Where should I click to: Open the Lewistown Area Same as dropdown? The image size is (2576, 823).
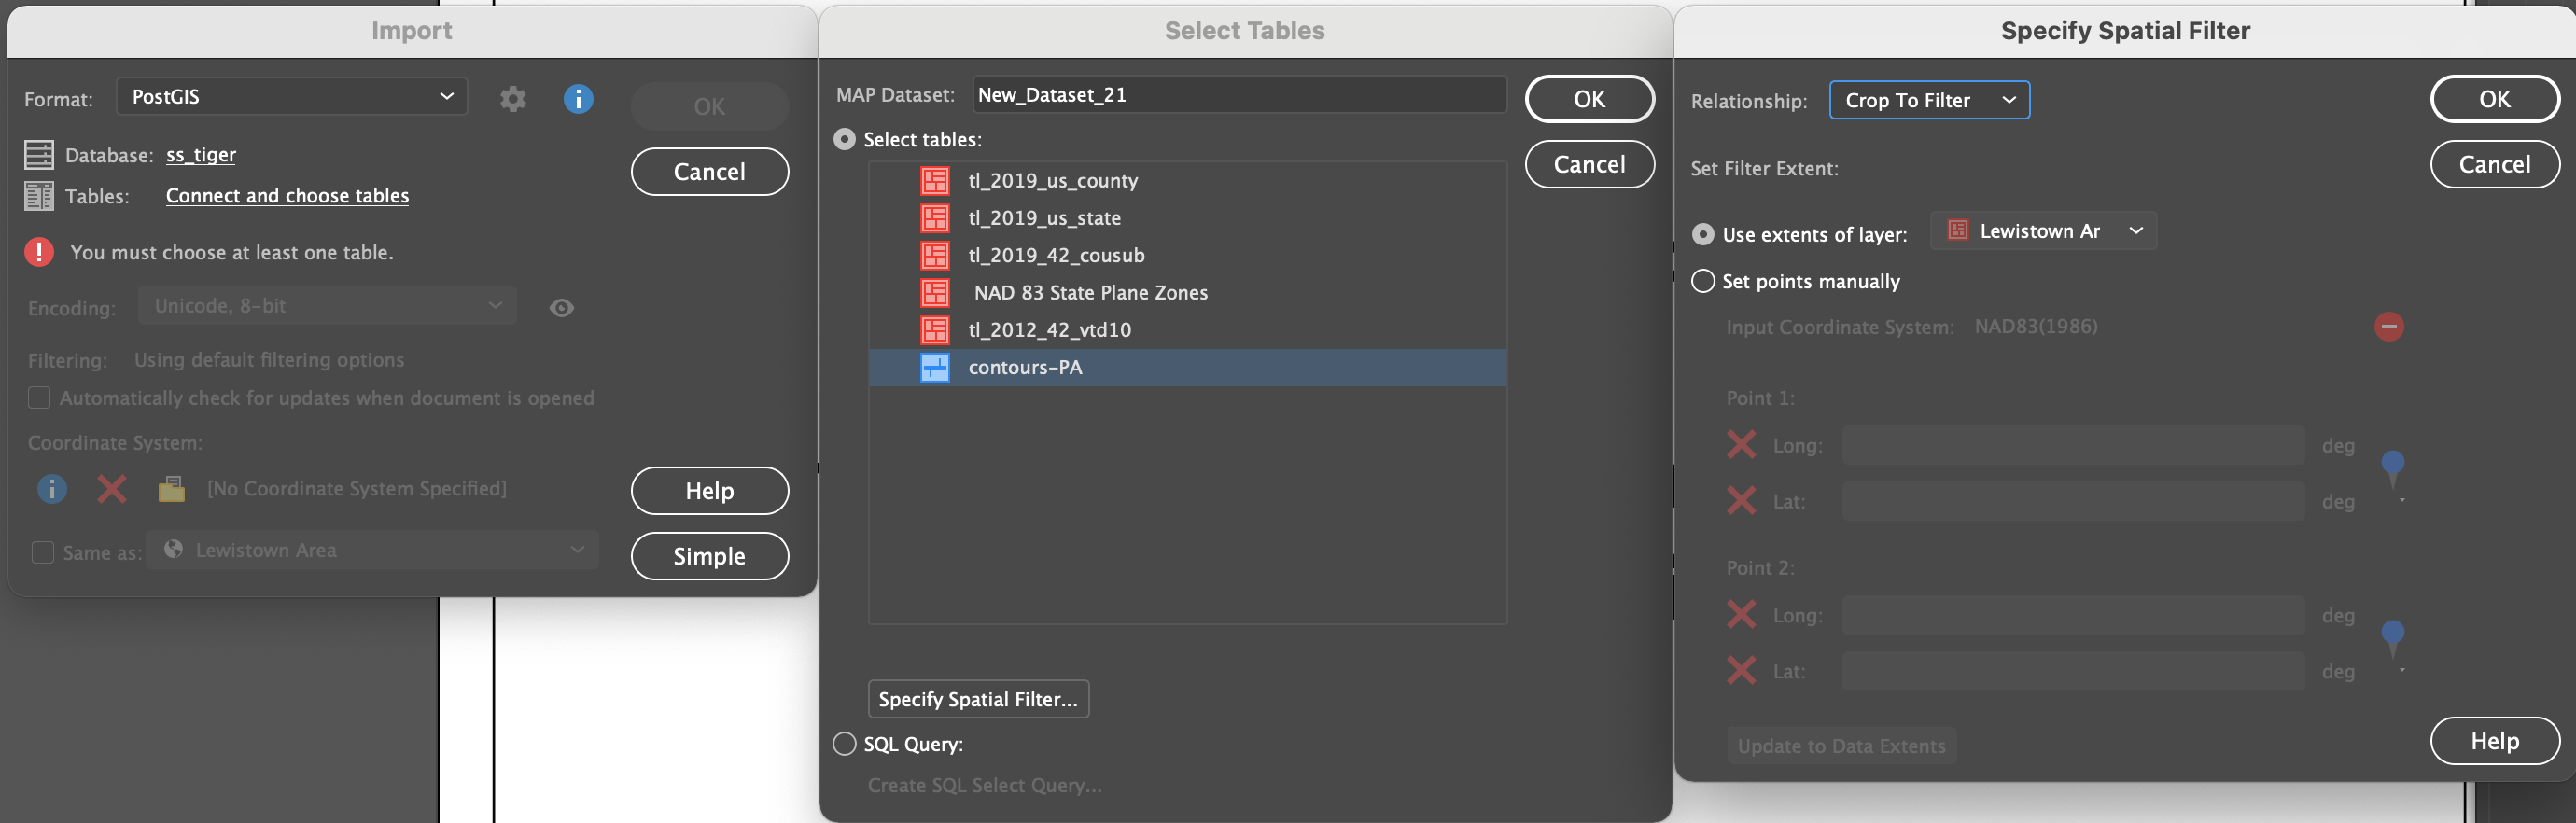click(x=373, y=551)
